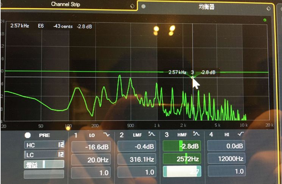Click the band 1 LO filter type icon
This screenshot has height=184, width=282.
[106, 135]
